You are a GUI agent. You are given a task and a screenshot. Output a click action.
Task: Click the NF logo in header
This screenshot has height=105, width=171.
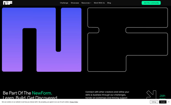pyautogui.click(x=8, y=3)
